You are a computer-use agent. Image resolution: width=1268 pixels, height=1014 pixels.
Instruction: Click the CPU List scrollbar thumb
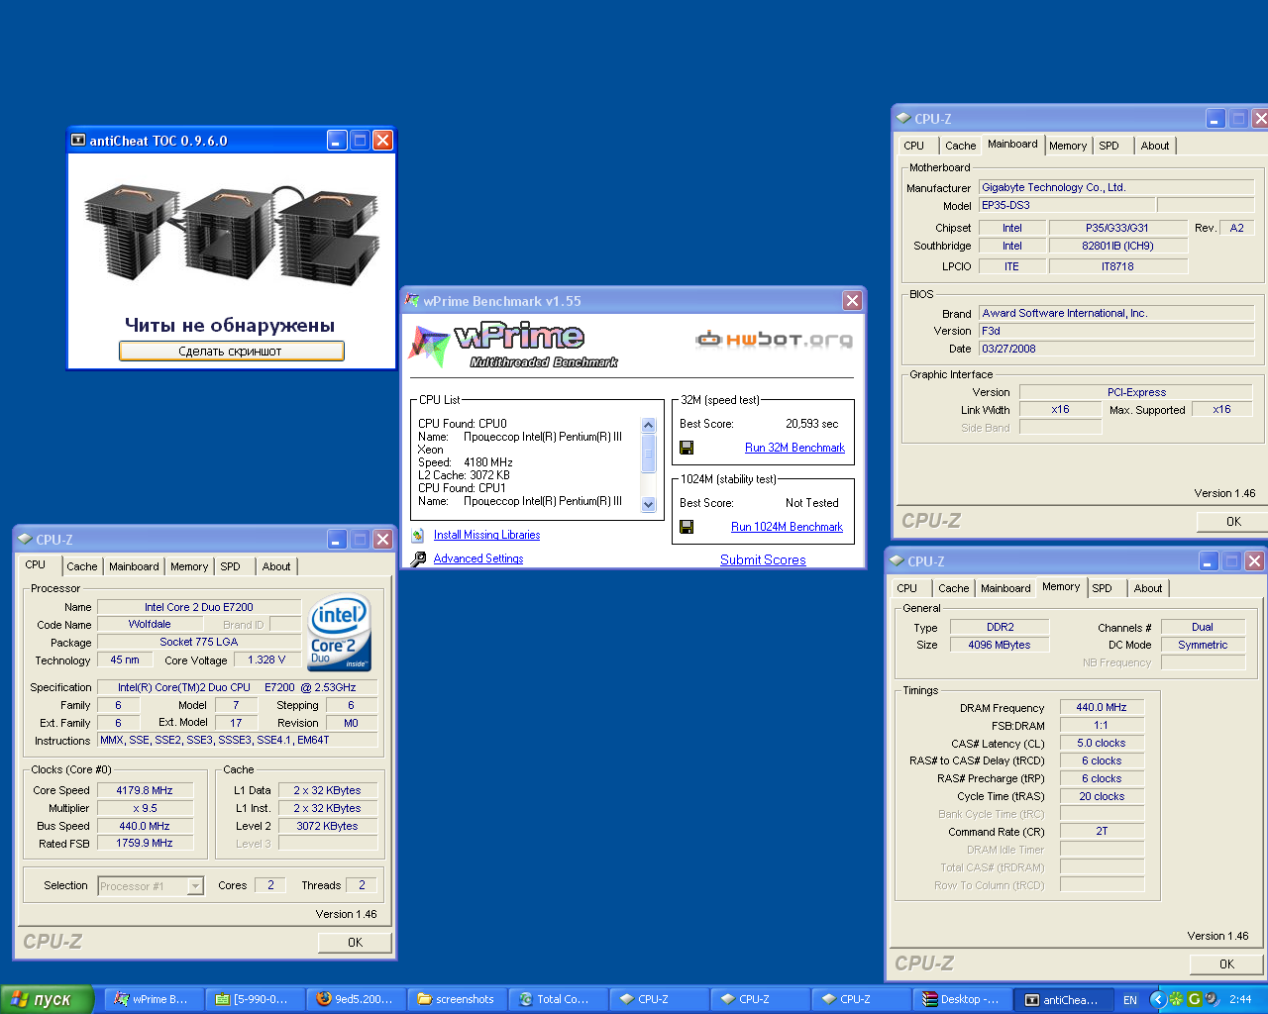coord(649,454)
